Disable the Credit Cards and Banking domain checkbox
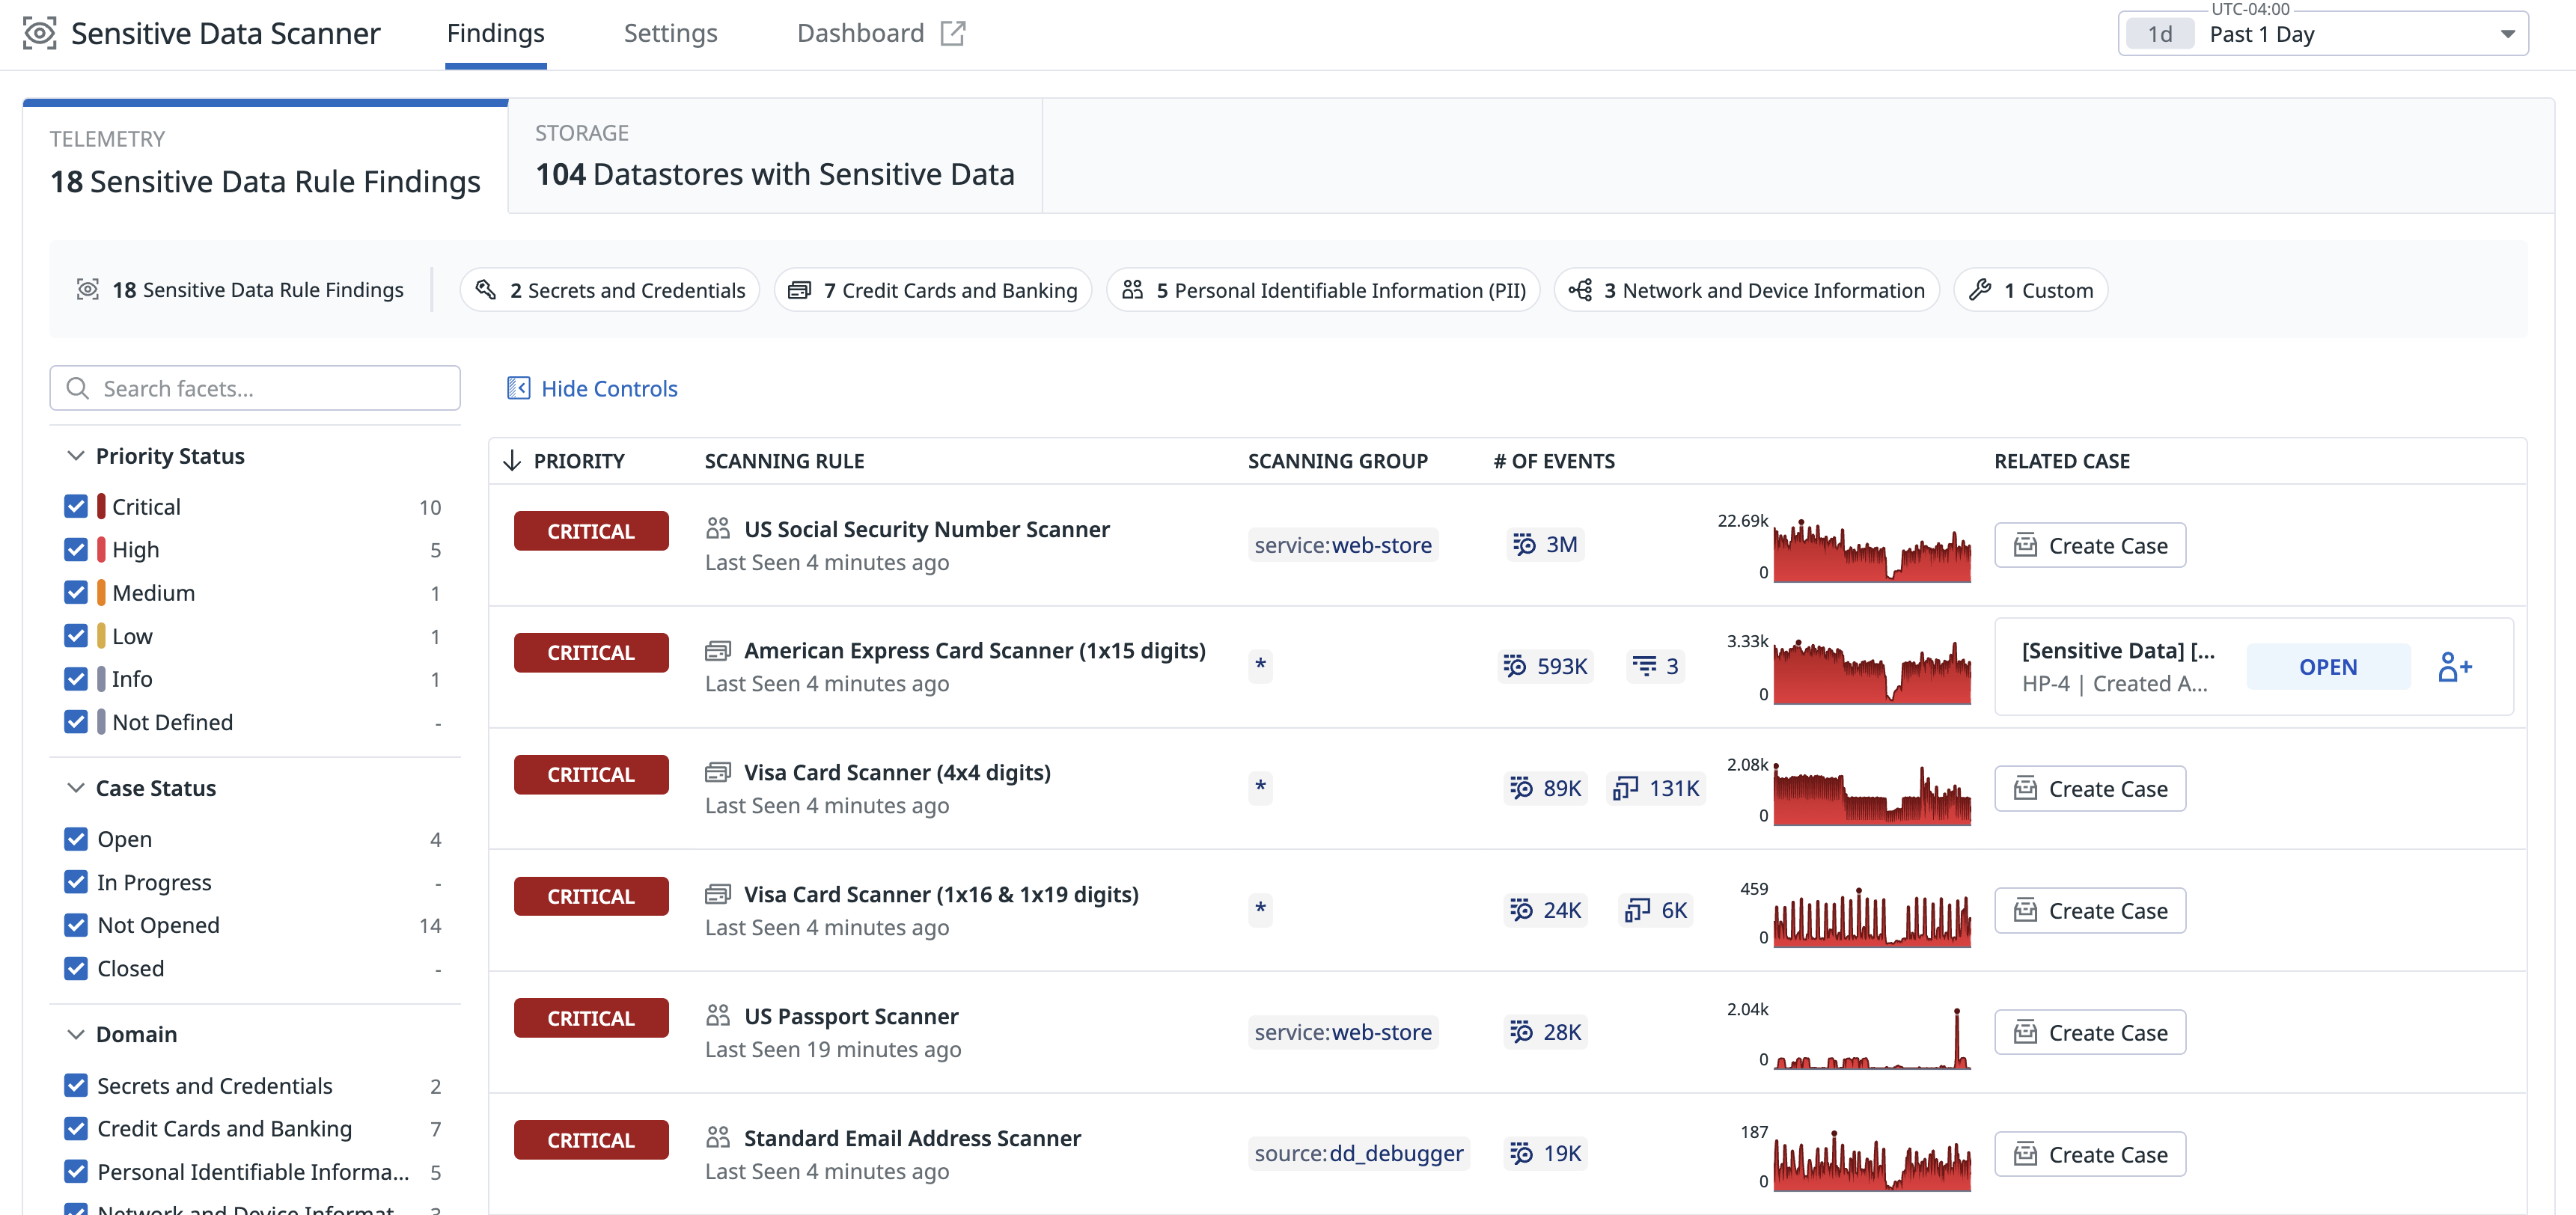This screenshot has height=1215, width=2576. (76, 1128)
